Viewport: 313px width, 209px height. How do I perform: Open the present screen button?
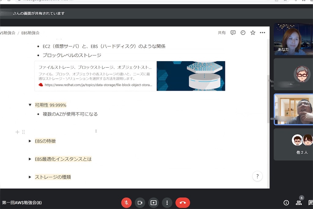click(x=153, y=203)
